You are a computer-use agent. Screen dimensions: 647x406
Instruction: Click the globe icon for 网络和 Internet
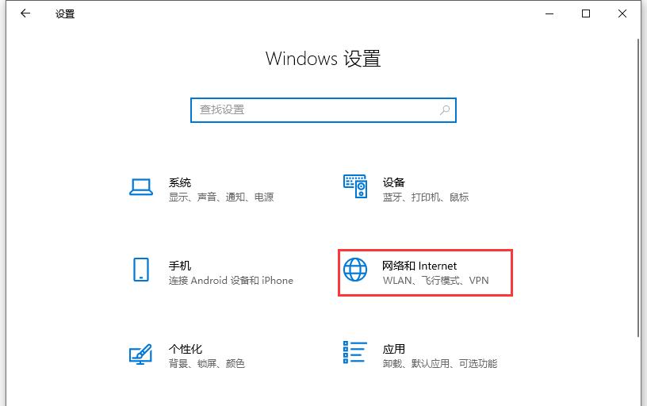355,270
